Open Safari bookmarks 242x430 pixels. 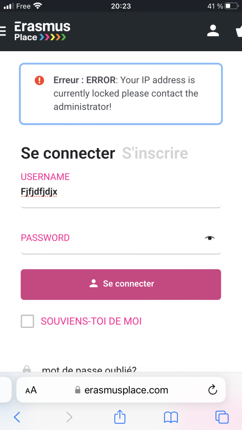pos(171,417)
